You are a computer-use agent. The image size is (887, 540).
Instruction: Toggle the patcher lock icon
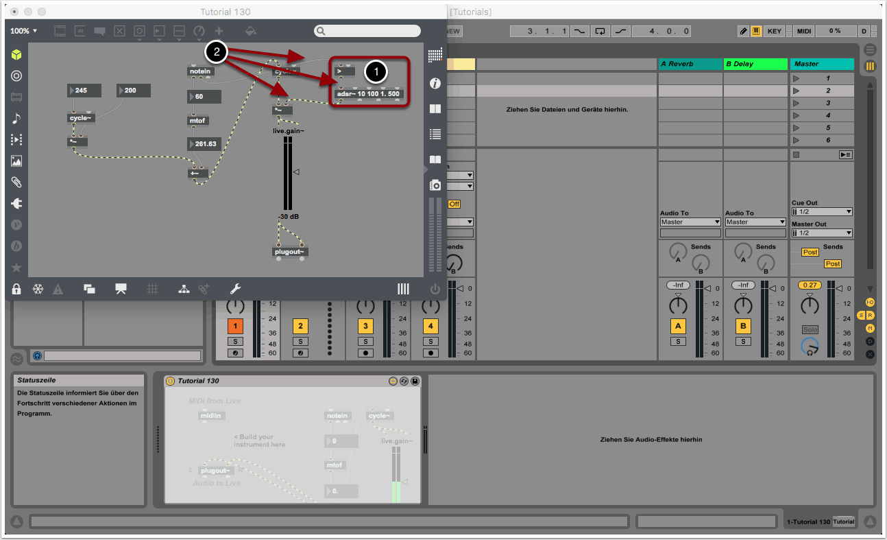16,289
